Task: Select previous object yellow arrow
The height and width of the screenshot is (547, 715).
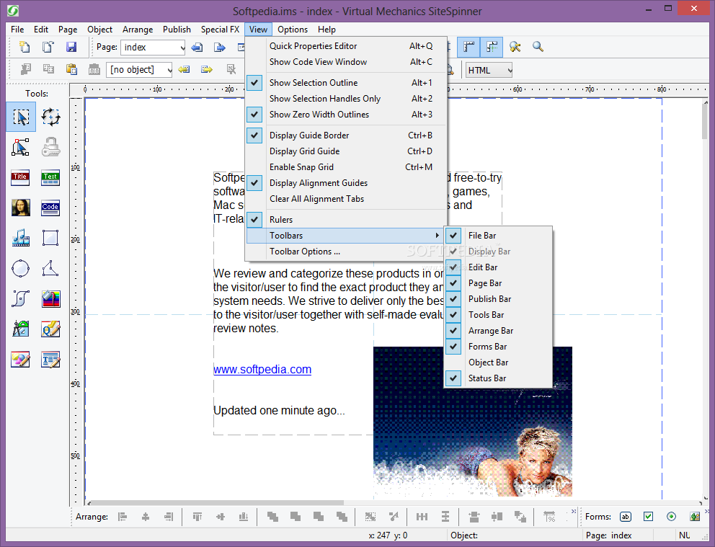Action: point(185,69)
